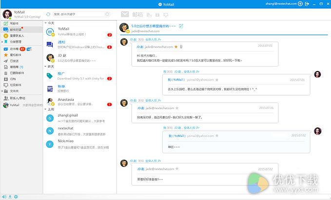
Task: Open the JD 赵 conversation in list
Action: pos(79,58)
